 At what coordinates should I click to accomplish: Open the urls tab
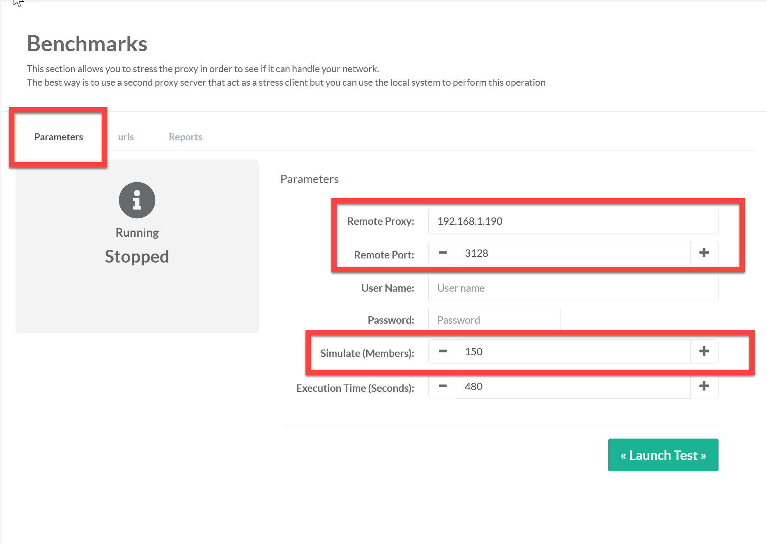point(126,137)
